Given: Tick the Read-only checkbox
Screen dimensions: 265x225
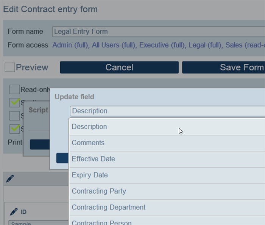Looking at the screenshot, I should (14, 89).
